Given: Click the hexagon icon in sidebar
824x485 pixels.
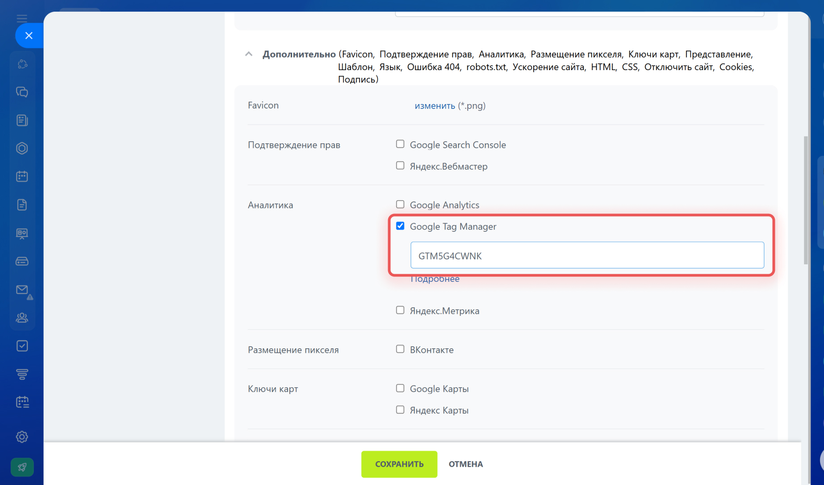Looking at the screenshot, I should point(22,148).
